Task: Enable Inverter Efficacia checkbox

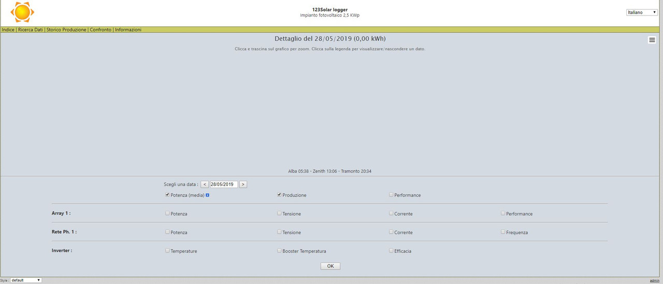Action: [391, 250]
